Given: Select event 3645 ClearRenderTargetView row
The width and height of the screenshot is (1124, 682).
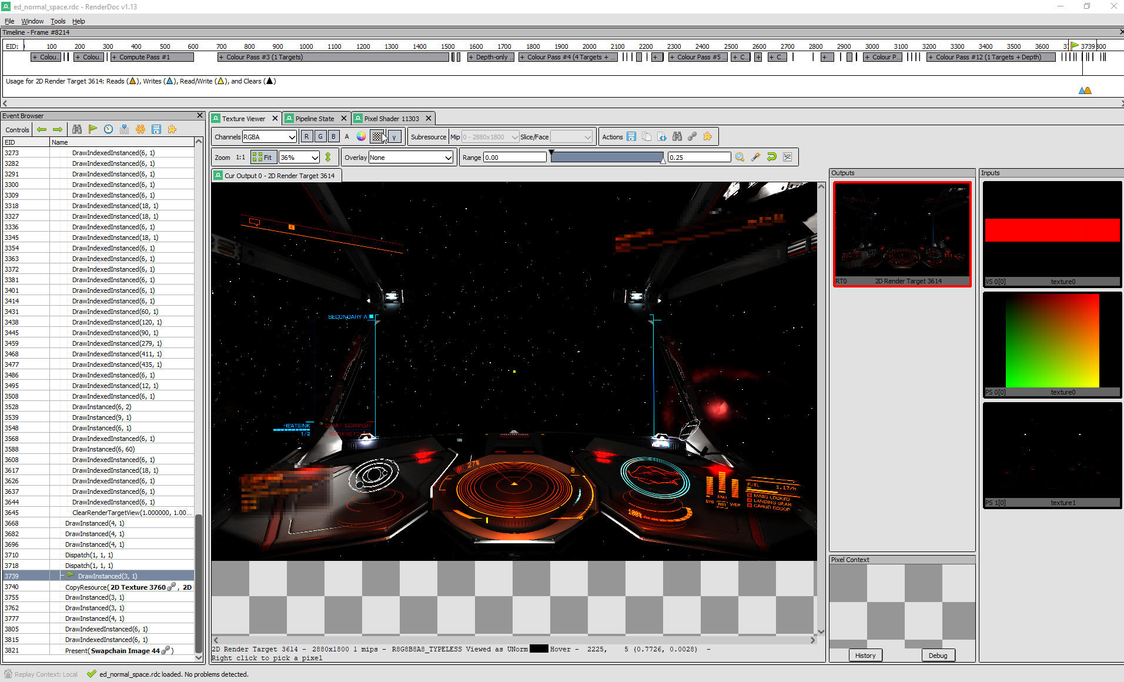Looking at the screenshot, I should point(99,513).
